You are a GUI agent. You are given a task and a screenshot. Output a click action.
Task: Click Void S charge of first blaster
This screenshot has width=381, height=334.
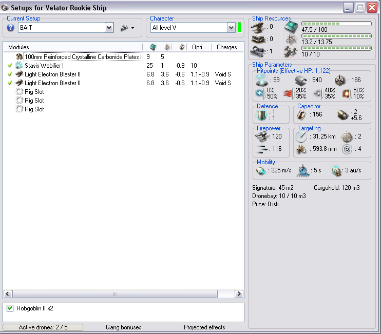pyautogui.click(x=223, y=74)
